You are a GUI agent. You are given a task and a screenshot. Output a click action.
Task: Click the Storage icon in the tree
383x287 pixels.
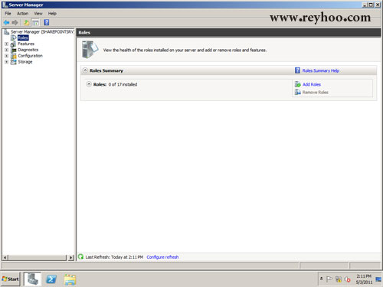14,62
